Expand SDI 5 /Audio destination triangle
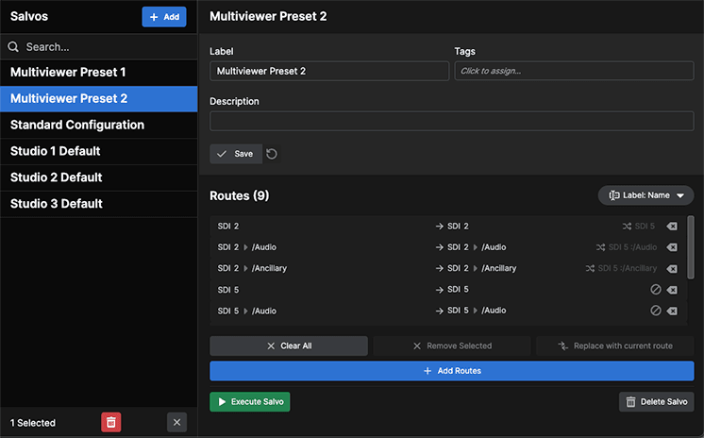 coord(475,311)
